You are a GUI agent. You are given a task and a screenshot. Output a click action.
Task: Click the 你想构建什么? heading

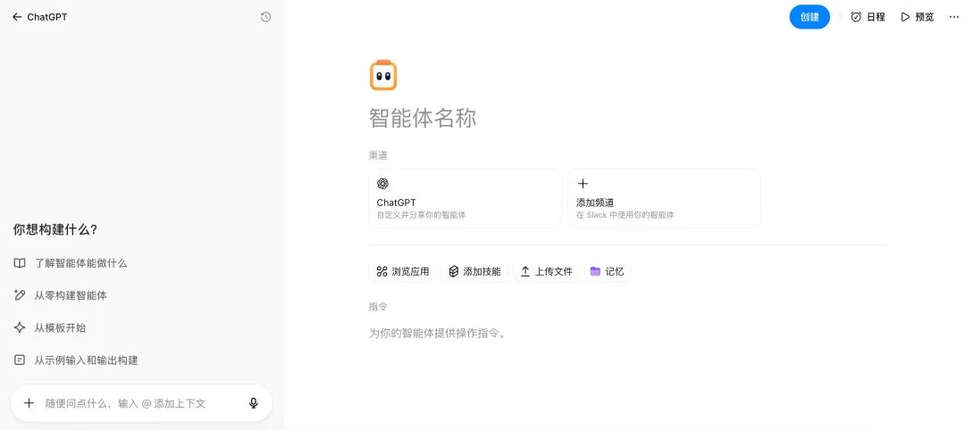click(x=55, y=230)
